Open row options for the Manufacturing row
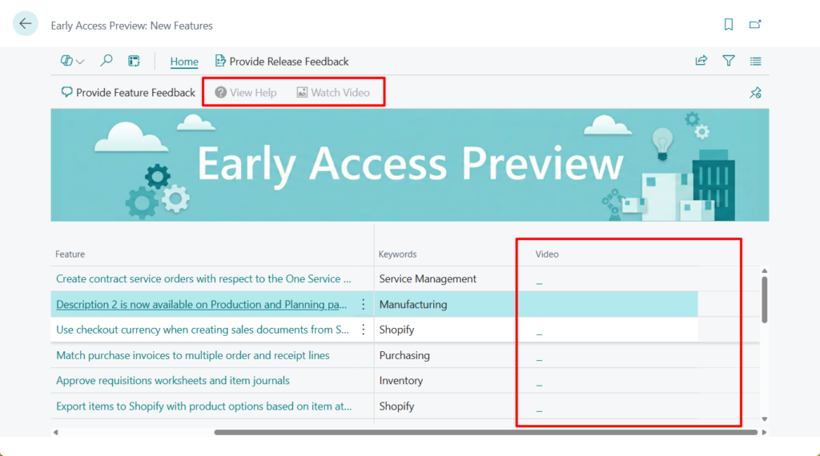 point(364,304)
